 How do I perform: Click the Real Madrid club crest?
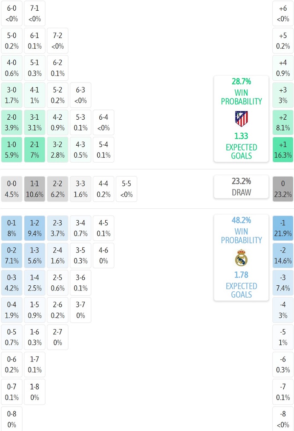[x=241, y=258]
